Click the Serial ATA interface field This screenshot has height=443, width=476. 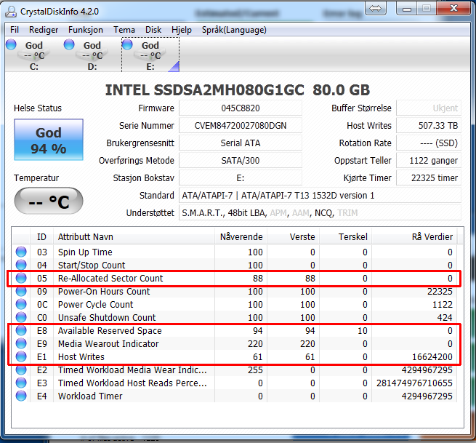pyautogui.click(x=241, y=143)
